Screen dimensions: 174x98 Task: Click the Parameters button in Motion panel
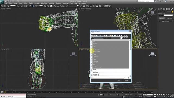coord(162,18)
